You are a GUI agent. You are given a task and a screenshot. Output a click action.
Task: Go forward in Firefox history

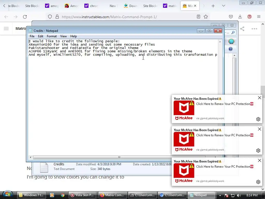pyautogui.click(x=16, y=17)
